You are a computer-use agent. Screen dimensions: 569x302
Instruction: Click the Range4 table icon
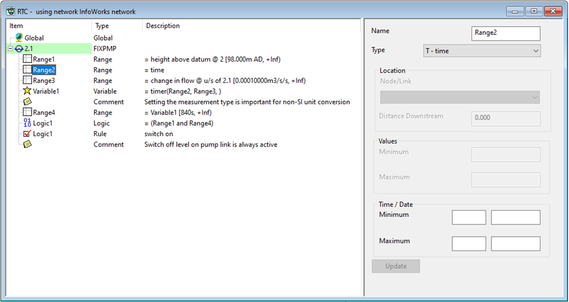pos(27,112)
